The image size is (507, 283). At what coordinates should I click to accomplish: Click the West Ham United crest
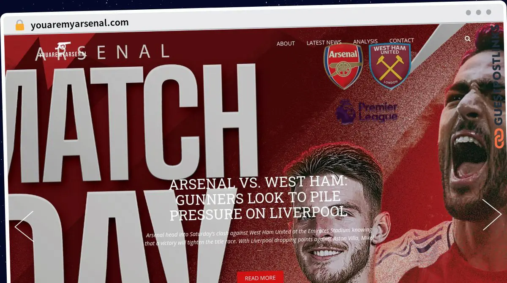click(390, 66)
